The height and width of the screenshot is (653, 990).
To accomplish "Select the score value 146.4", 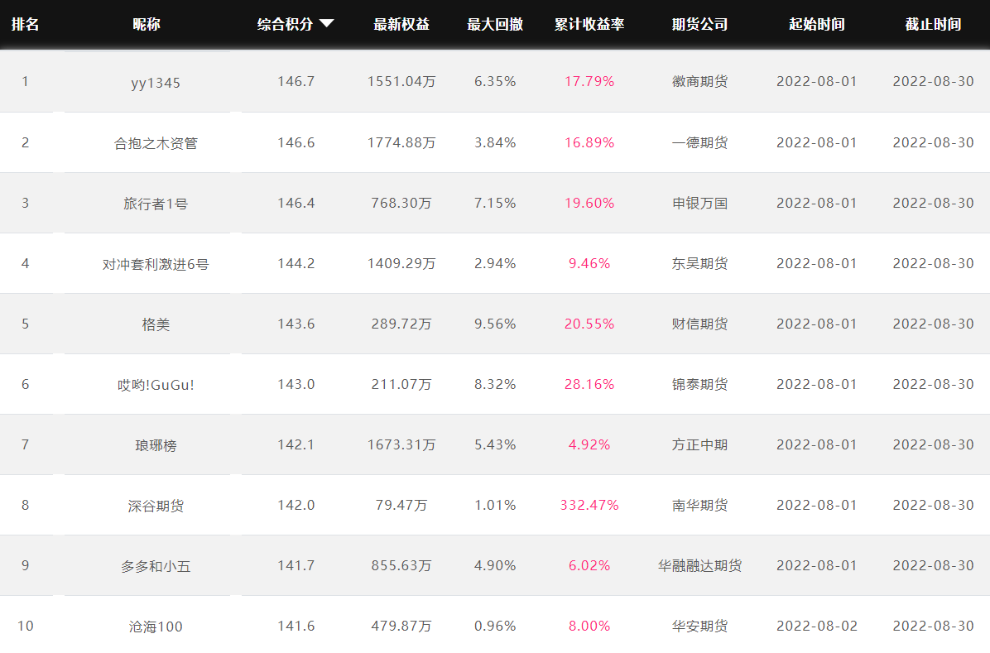I will coord(296,204).
